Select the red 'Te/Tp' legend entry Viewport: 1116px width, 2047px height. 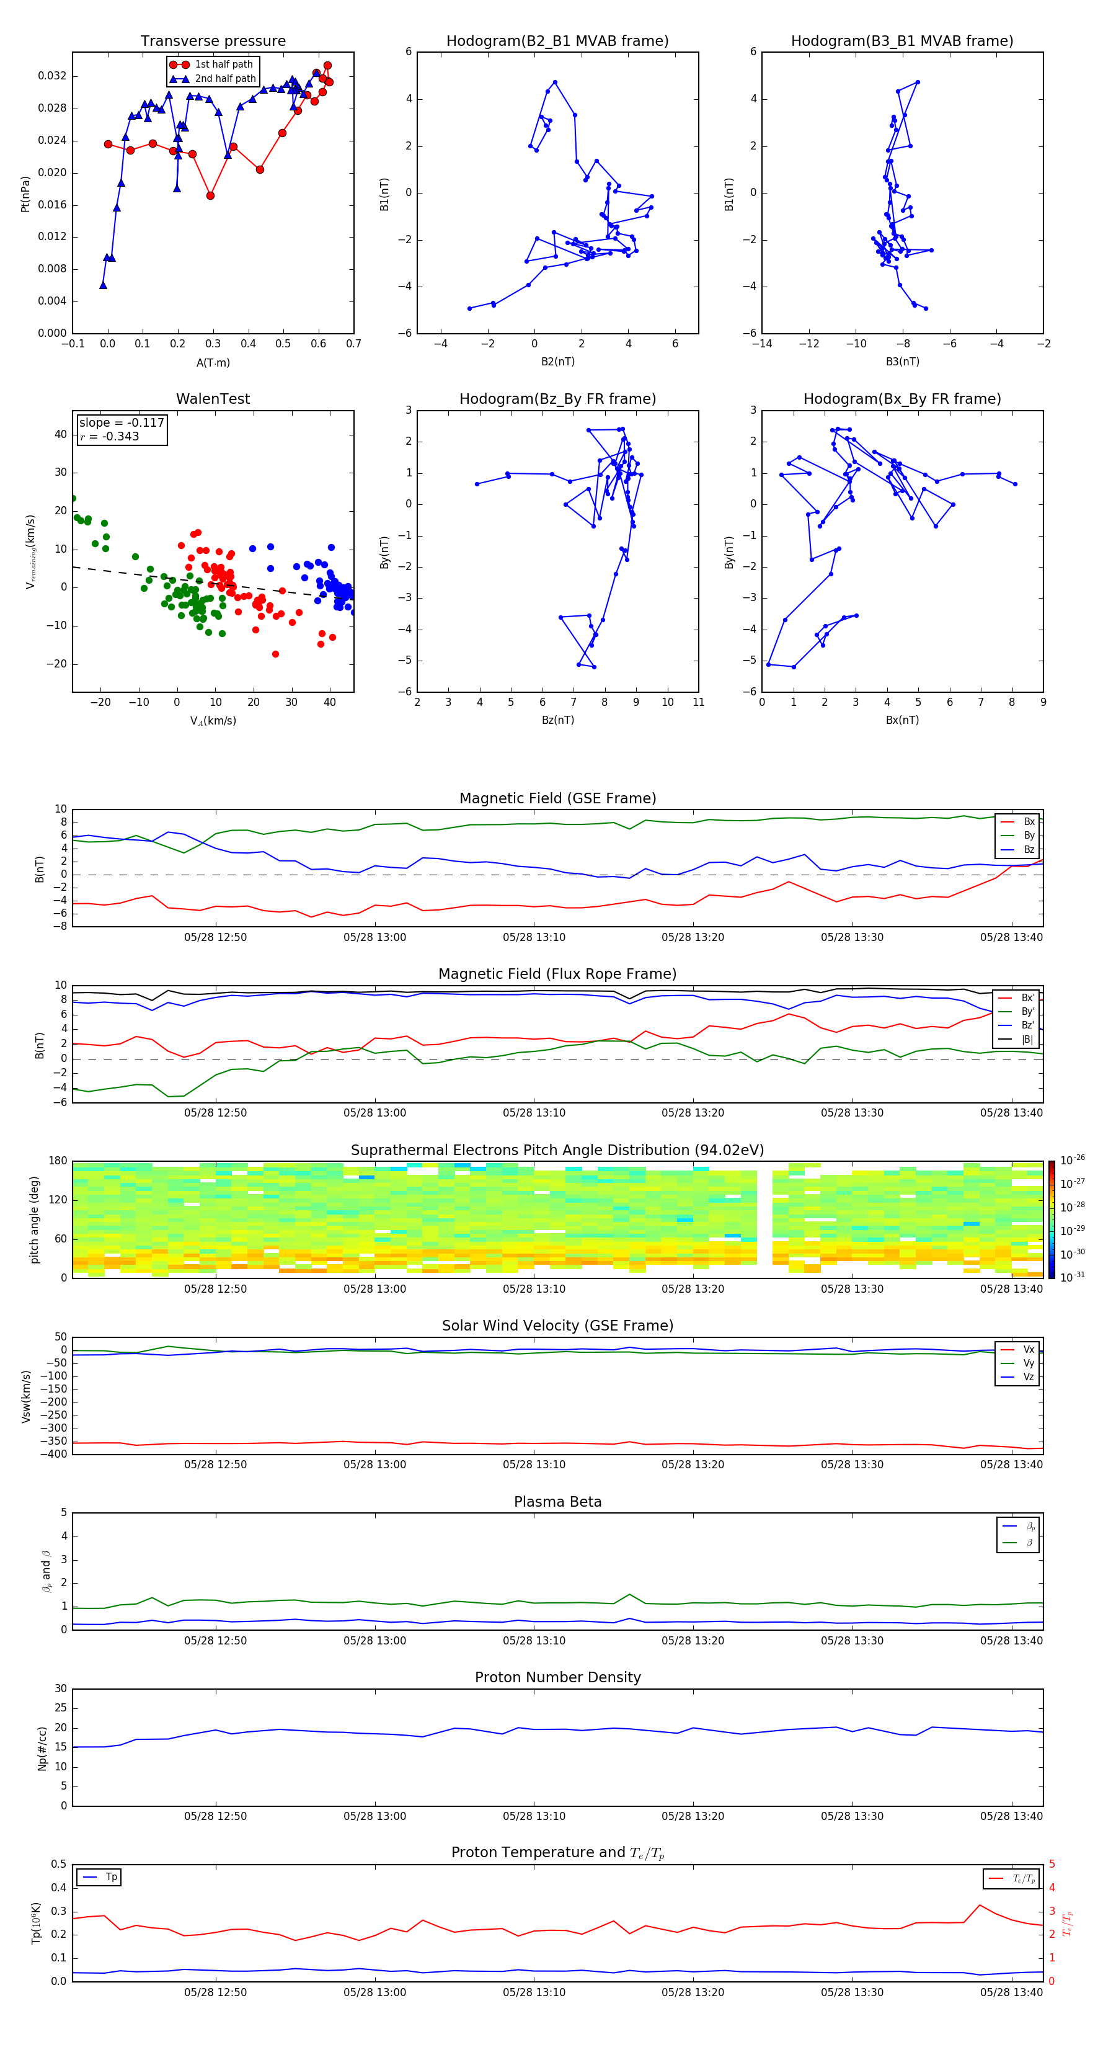pos(1012,1880)
